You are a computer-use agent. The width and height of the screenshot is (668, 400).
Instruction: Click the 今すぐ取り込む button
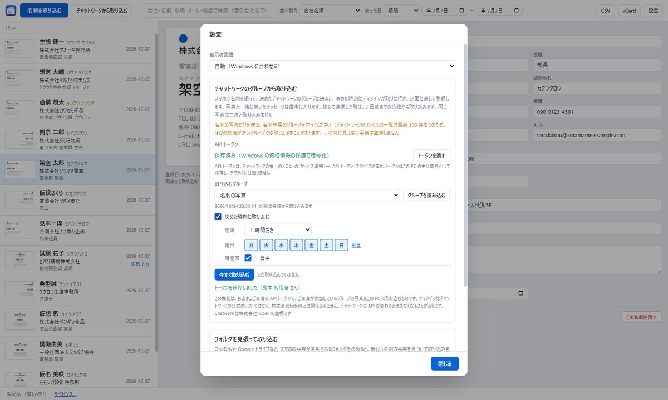click(234, 274)
